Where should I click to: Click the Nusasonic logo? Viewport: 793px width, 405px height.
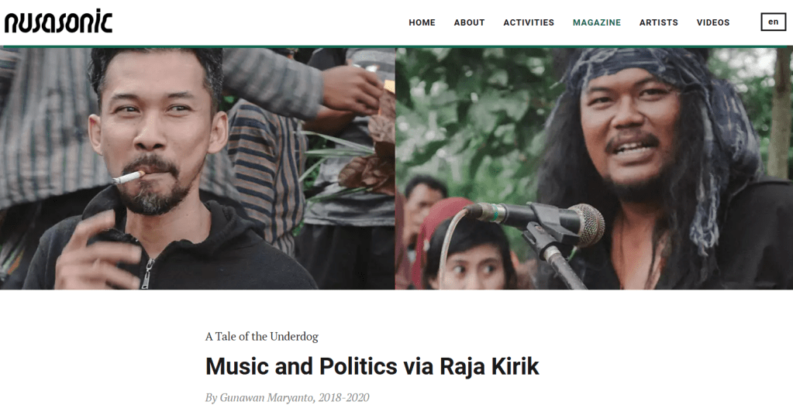pyautogui.click(x=58, y=22)
